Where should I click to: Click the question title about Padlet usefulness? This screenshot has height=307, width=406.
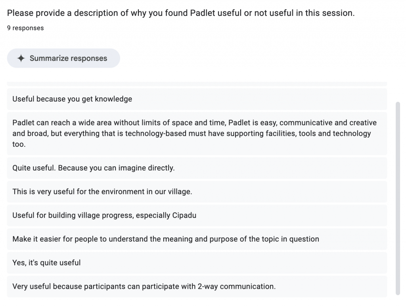point(181,13)
